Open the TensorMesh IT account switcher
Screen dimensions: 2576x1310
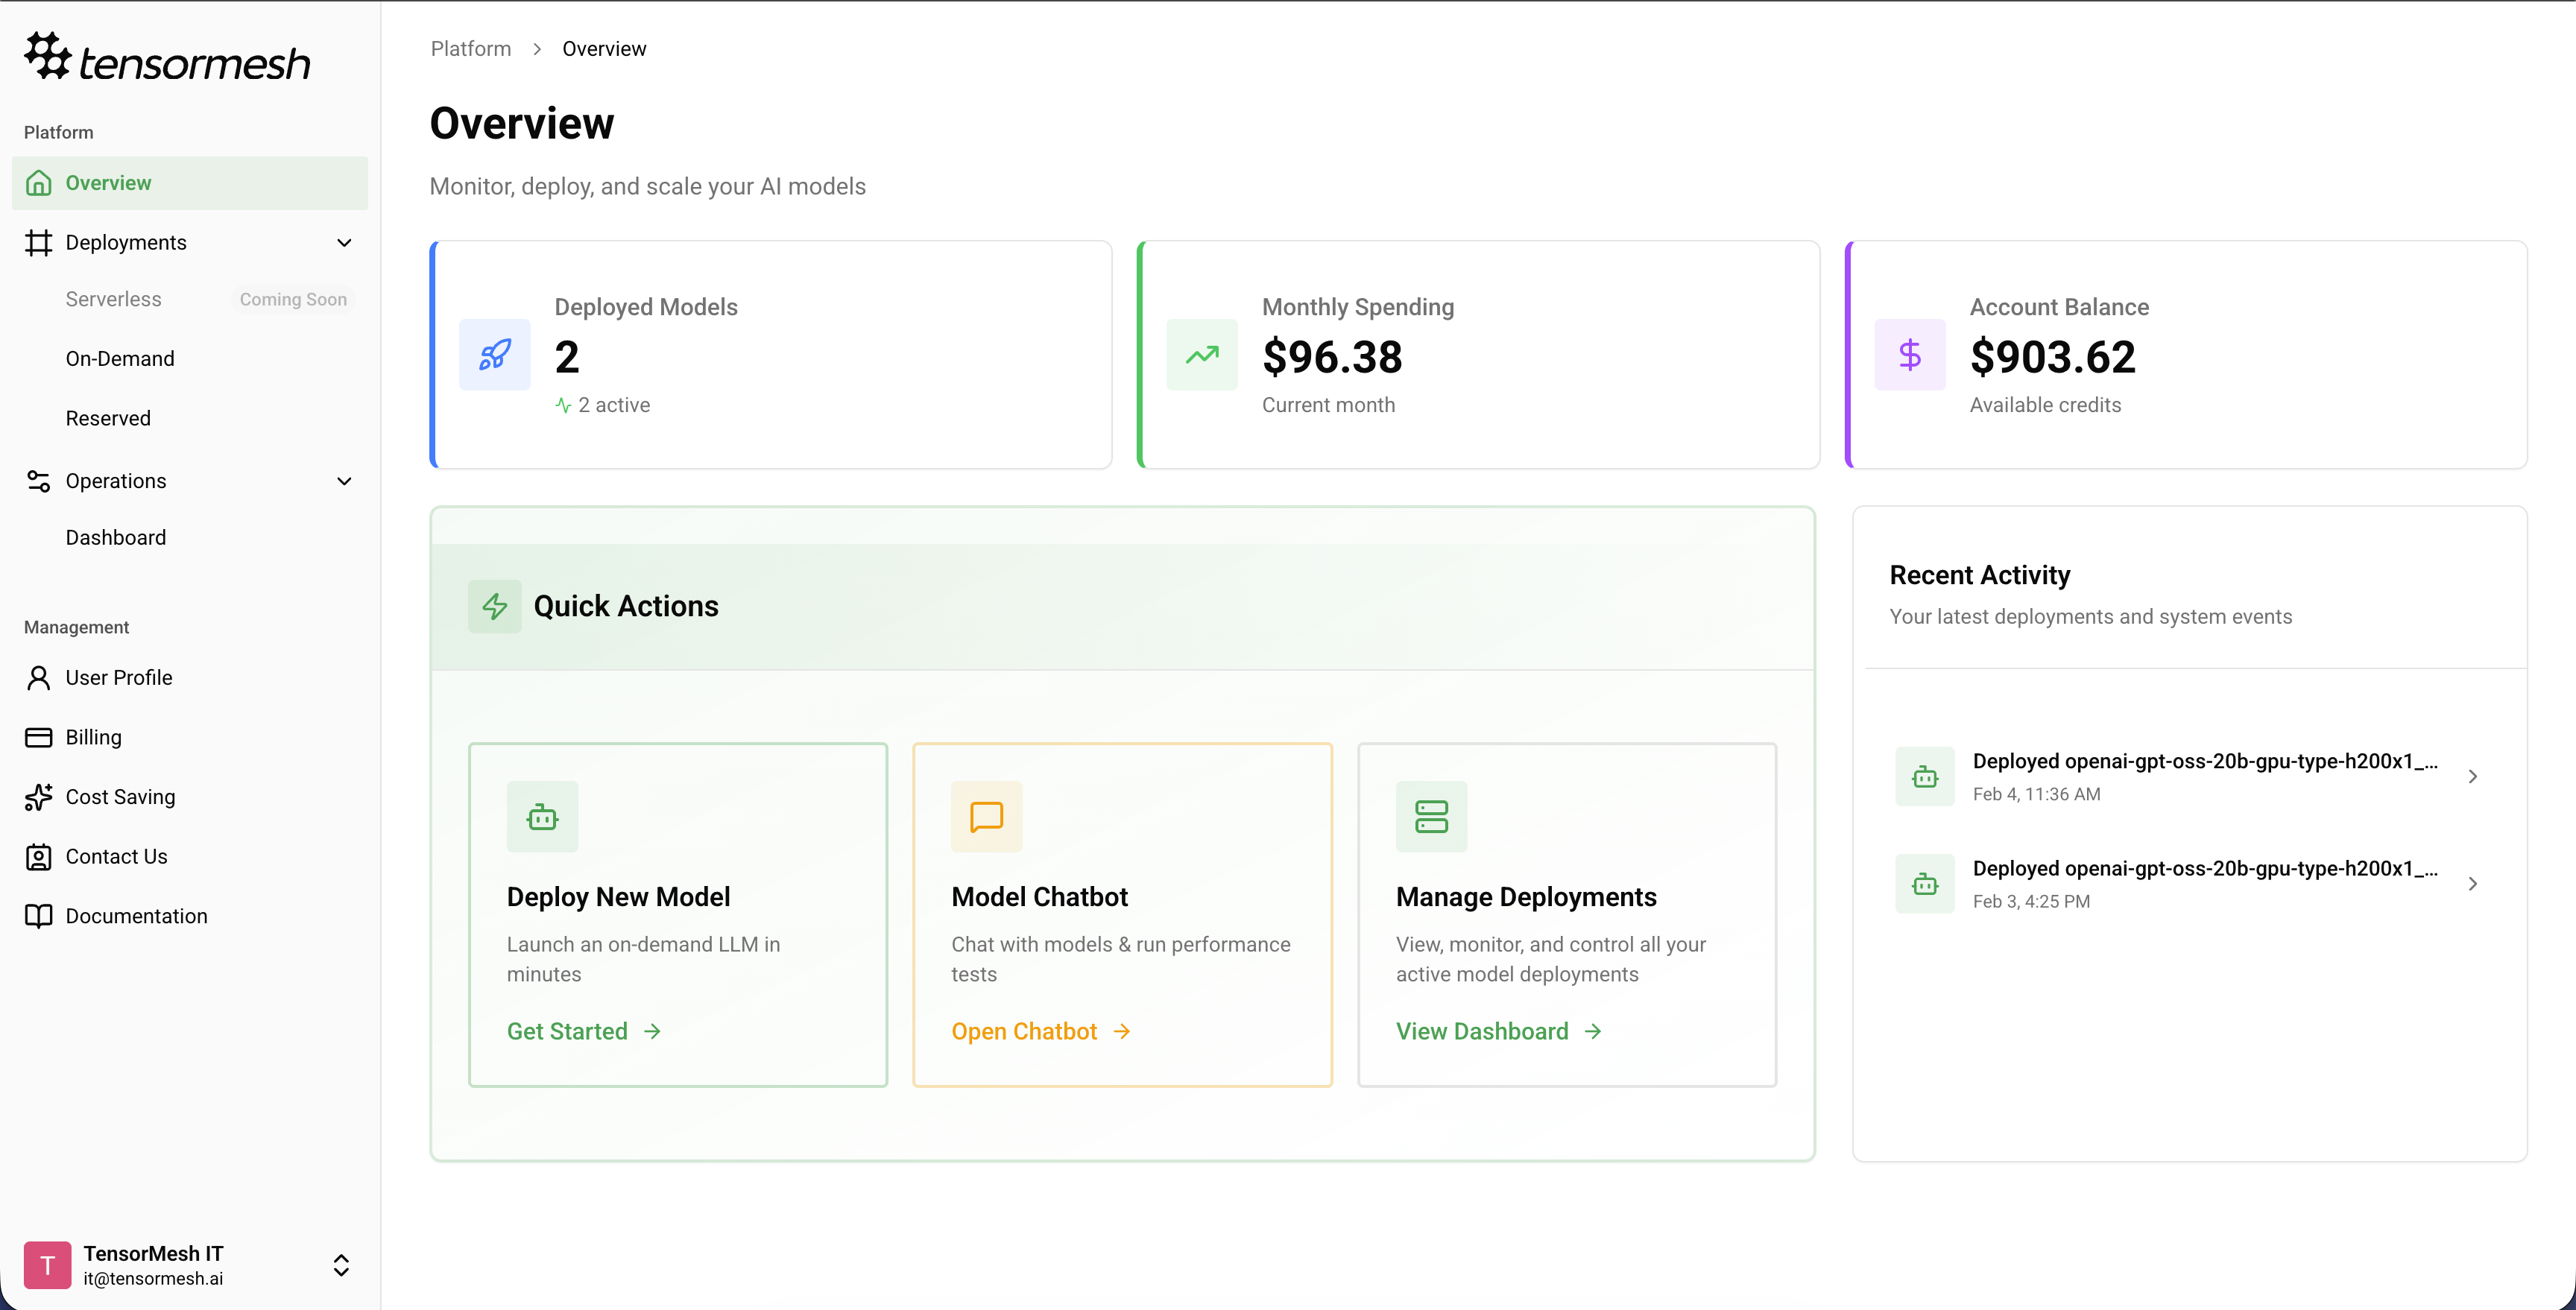[x=340, y=1264]
